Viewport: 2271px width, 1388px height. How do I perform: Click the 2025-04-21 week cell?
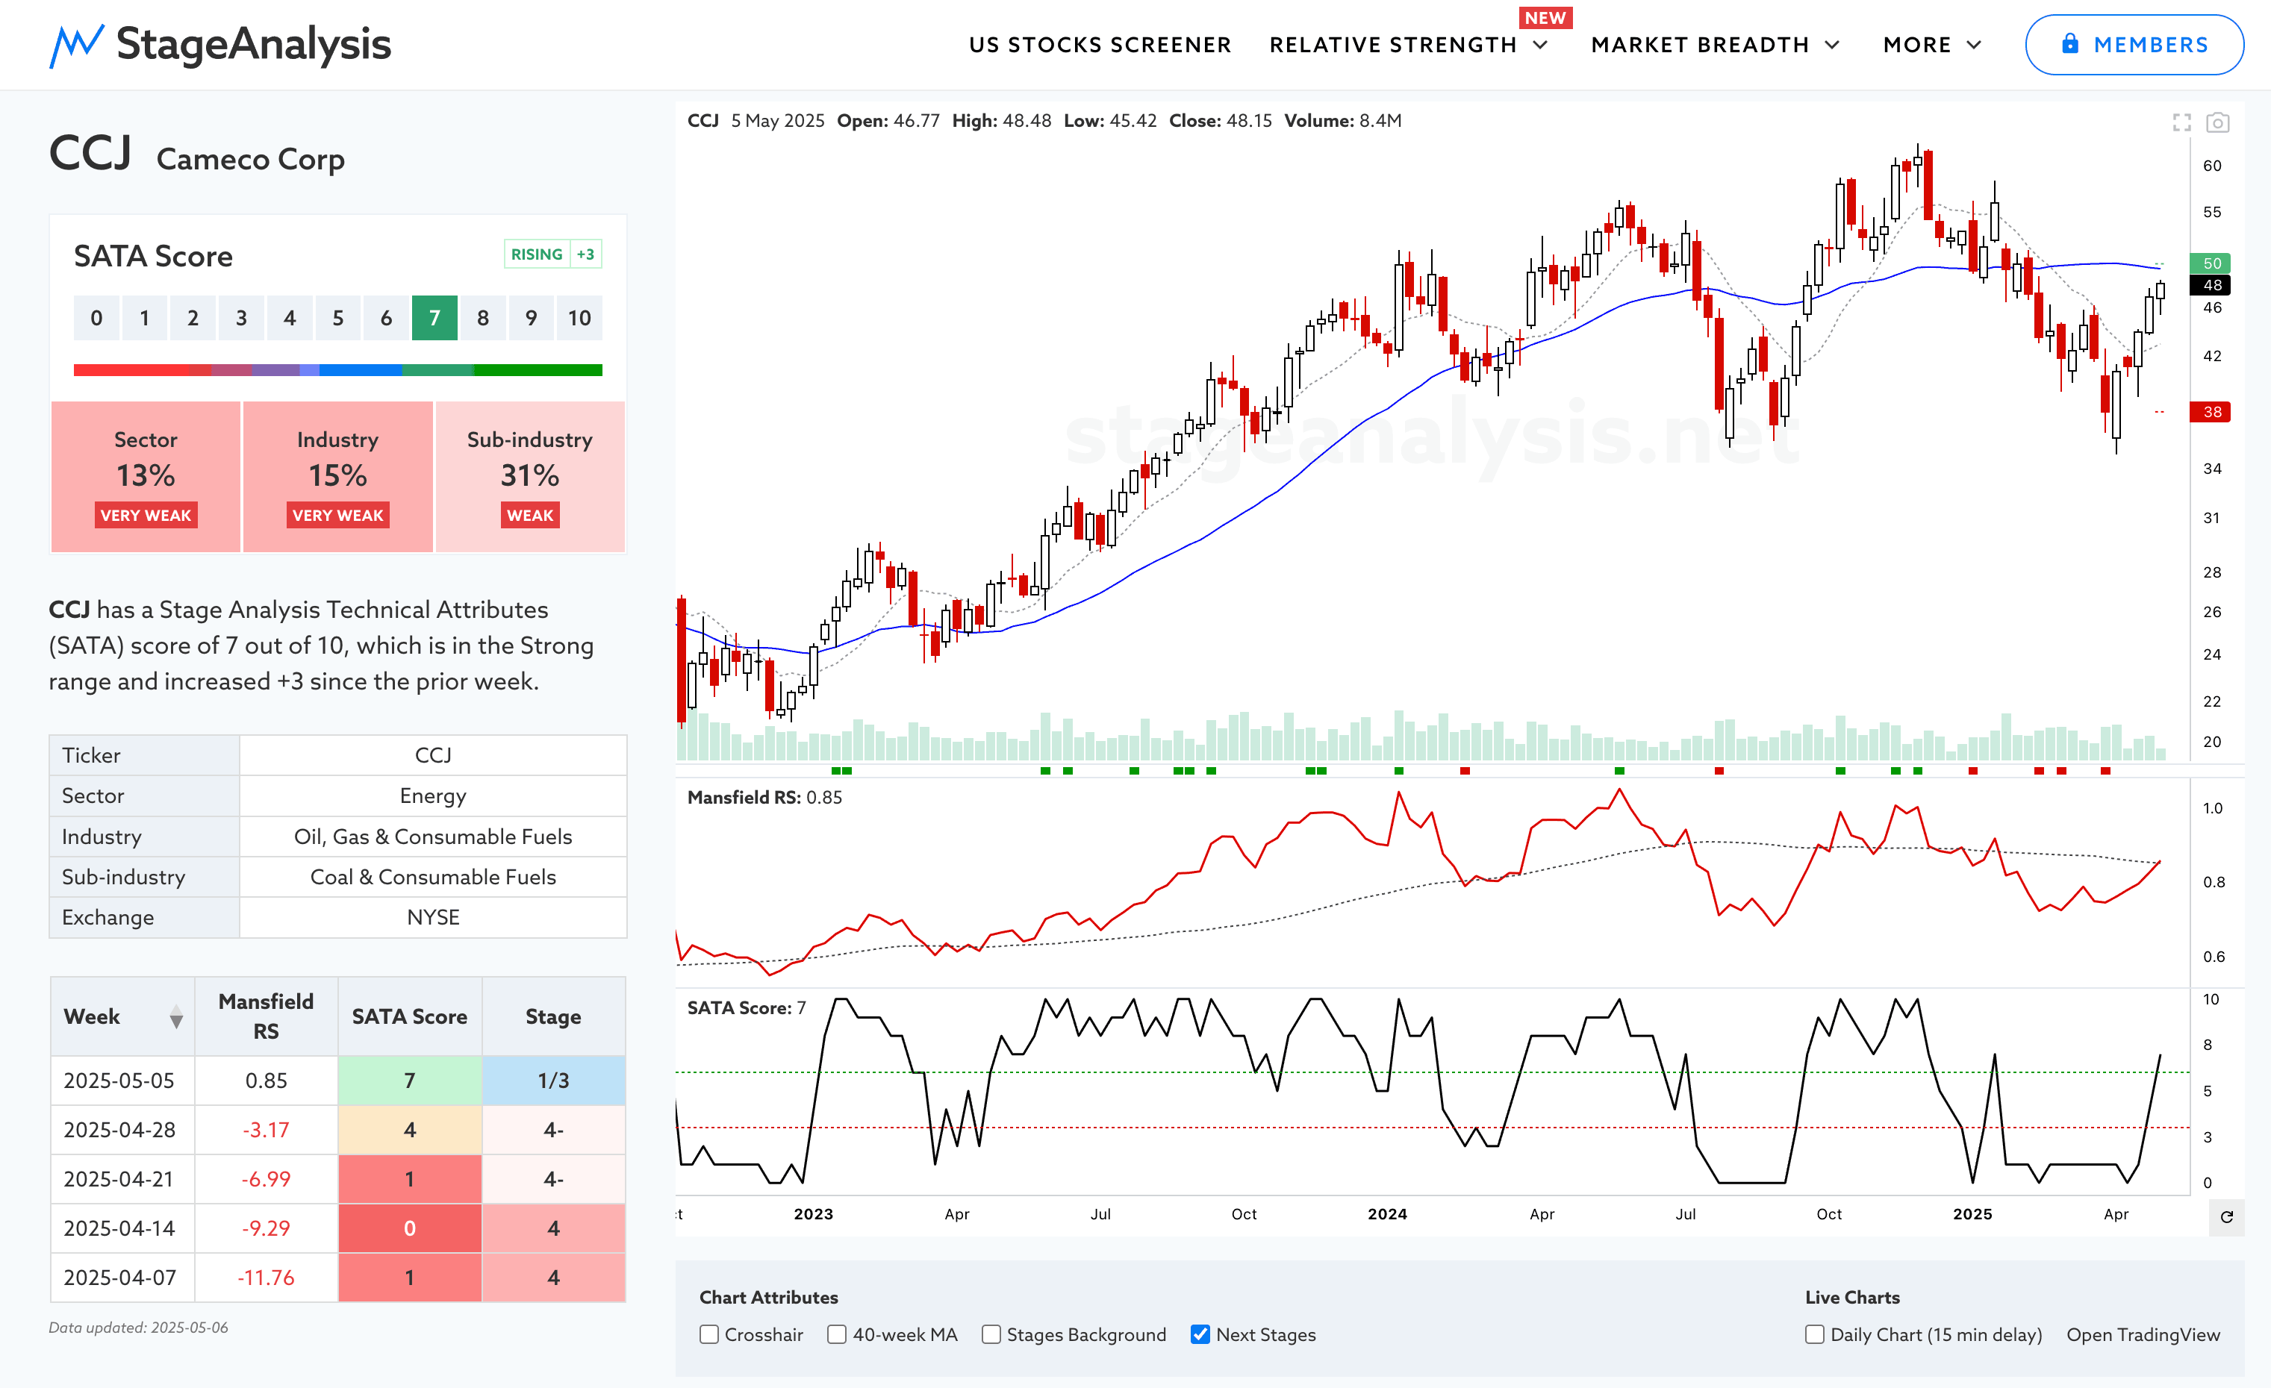122,1179
